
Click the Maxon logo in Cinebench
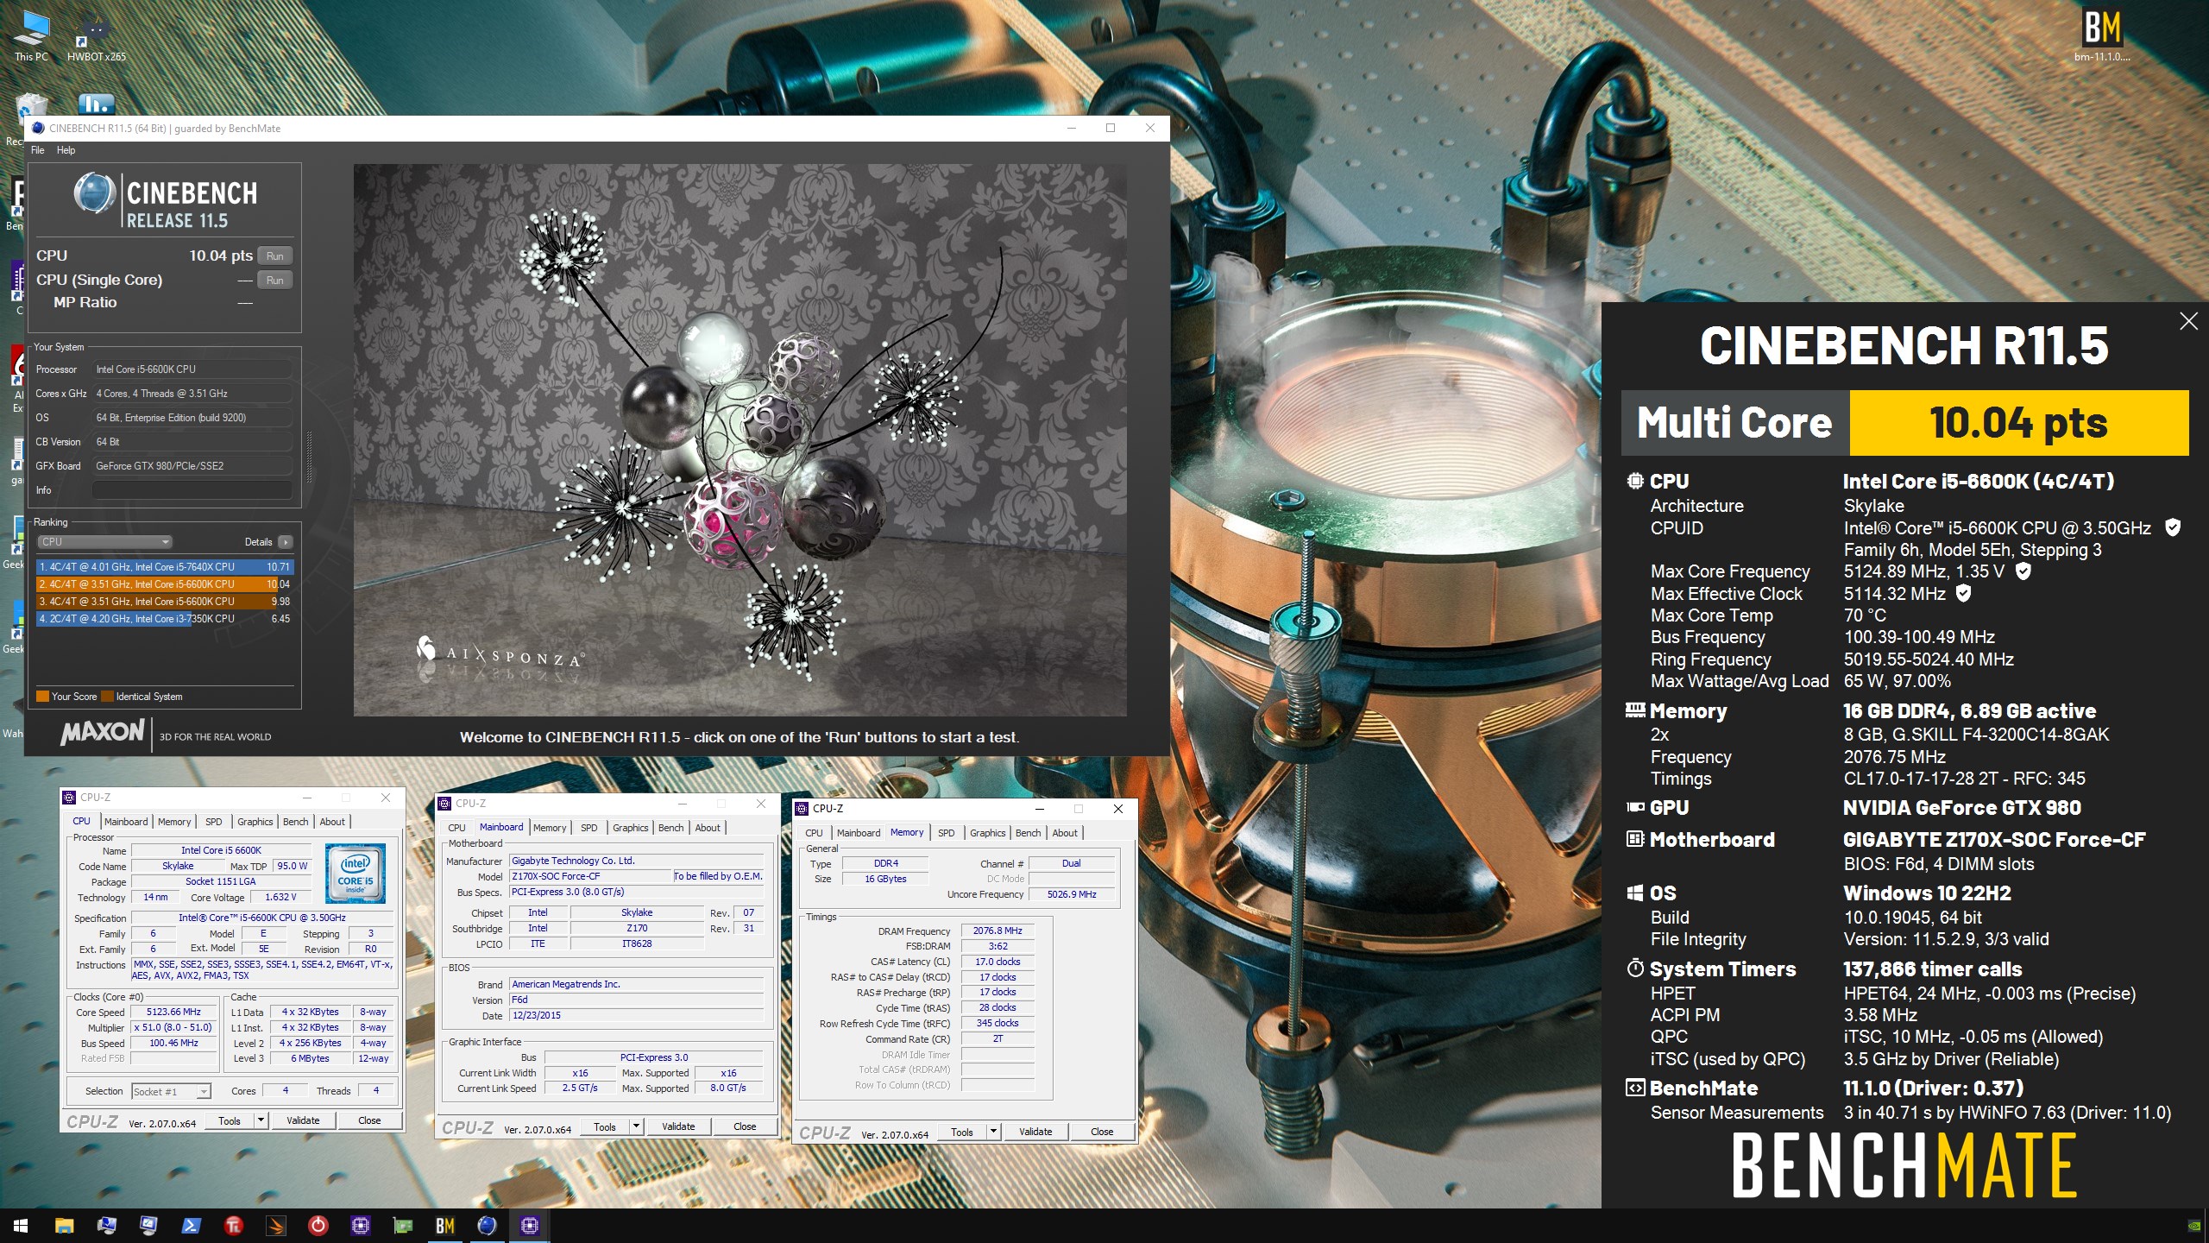[x=103, y=733]
